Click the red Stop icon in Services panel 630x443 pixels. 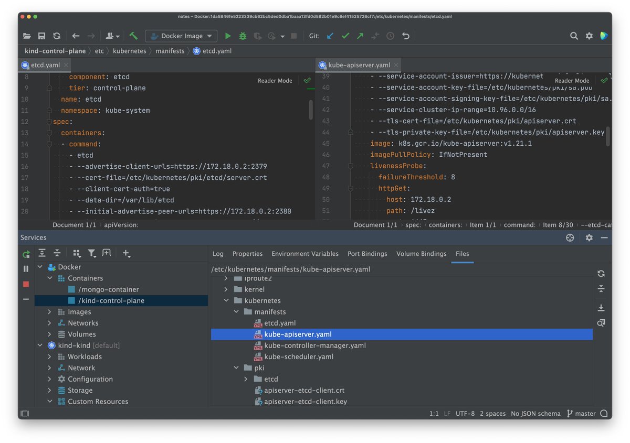coord(26,284)
